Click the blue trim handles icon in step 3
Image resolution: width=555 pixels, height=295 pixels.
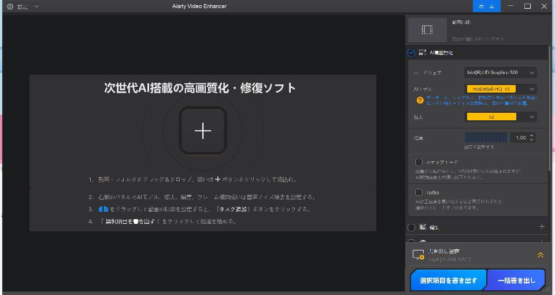click(x=103, y=209)
